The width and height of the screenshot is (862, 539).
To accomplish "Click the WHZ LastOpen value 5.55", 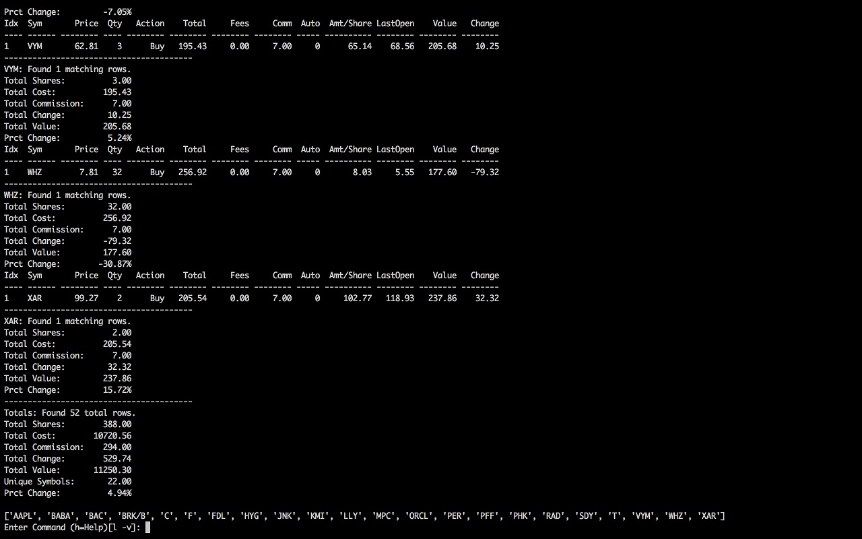I will pyautogui.click(x=405, y=172).
